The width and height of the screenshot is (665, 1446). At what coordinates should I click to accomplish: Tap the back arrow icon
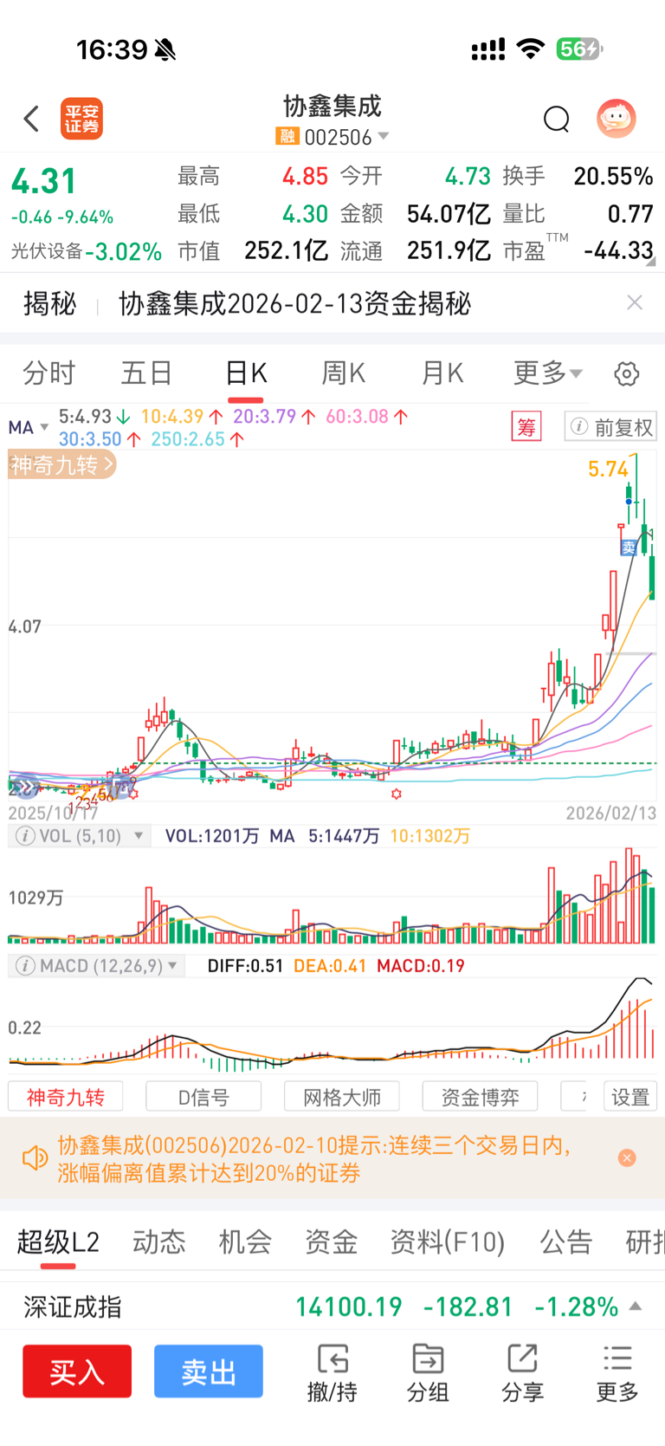pyautogui.click(x=32, y=119)
